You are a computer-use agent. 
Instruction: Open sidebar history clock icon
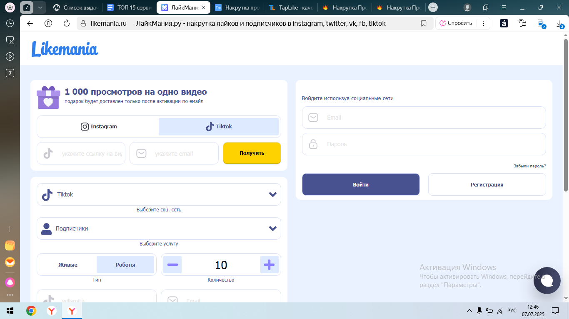coord(10,23)
